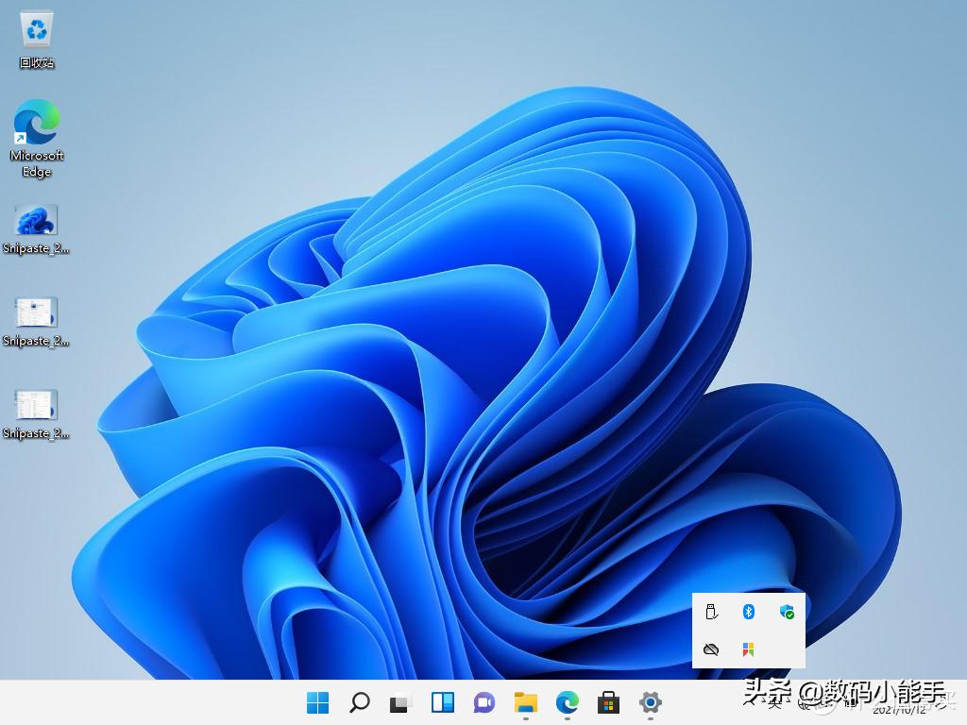This screenshot has height=725, width=967.
Task: Open Windows Security from the tray popup
Action: [x=787, y=612]
